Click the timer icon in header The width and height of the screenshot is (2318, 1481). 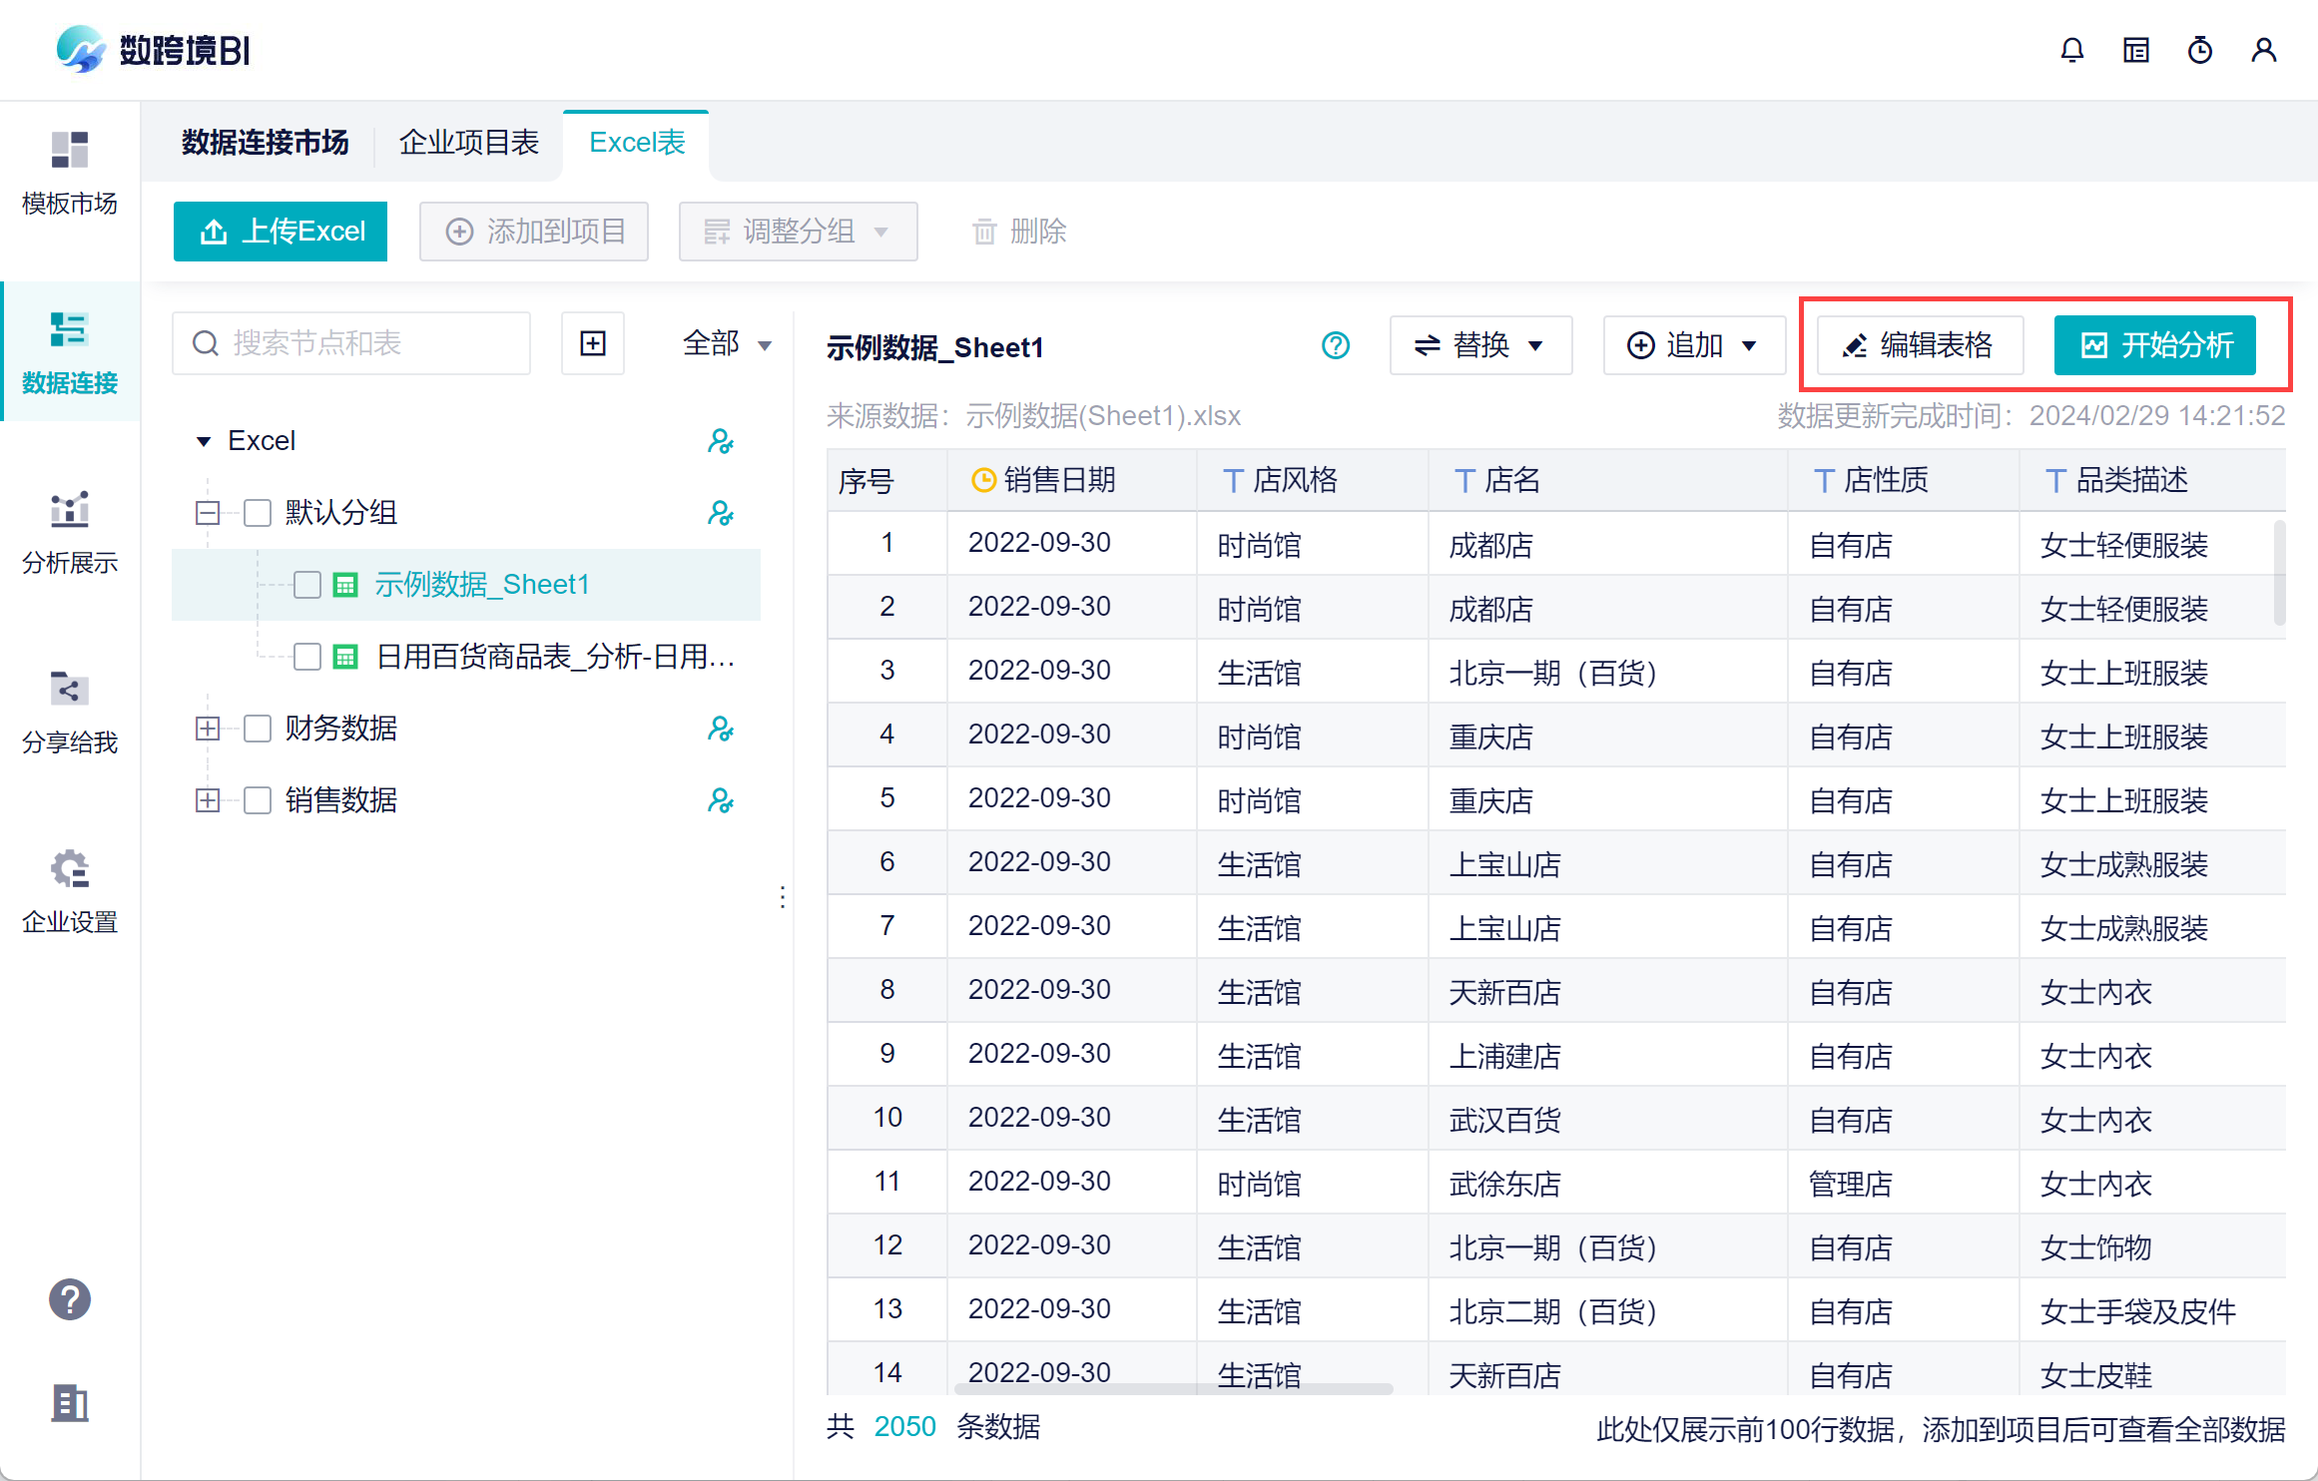pyautogui.click(x=2200, y=50)
